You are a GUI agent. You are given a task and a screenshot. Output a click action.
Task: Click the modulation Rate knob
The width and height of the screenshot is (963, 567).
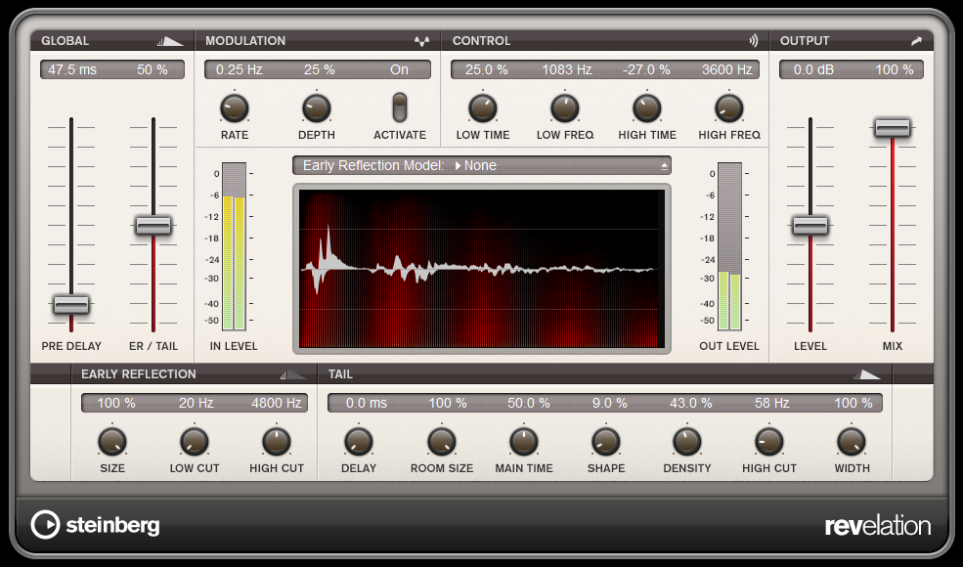click(235, 109)
